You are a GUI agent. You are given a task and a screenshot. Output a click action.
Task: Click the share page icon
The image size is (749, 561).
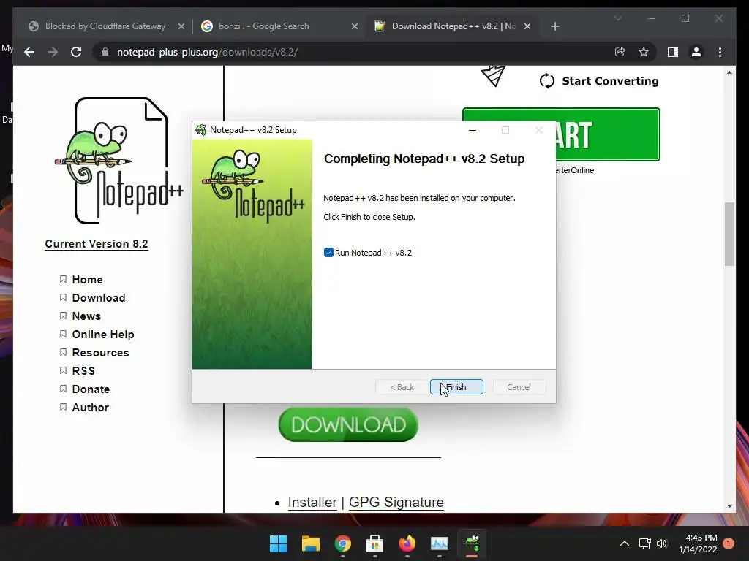[x=620, y=52]
